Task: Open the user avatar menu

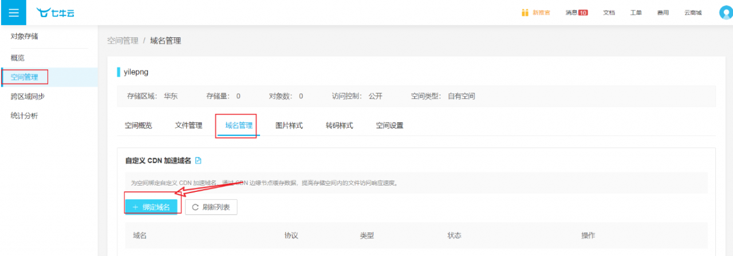Action: [726, 13]
